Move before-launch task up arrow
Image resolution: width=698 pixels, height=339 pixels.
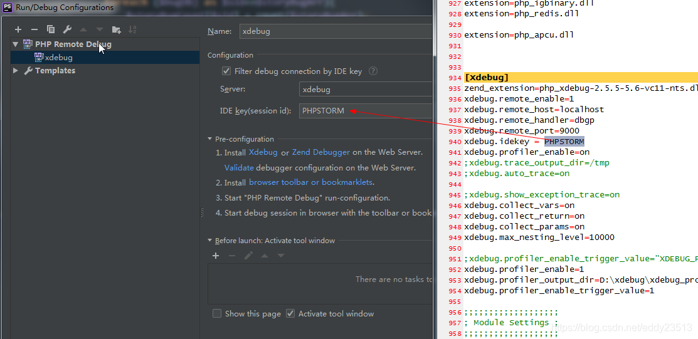pos(265,256)
